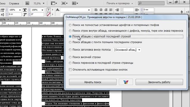Click the skew angle stepper arrows
This screenshot has height=107, width=190.
point(29,15)
